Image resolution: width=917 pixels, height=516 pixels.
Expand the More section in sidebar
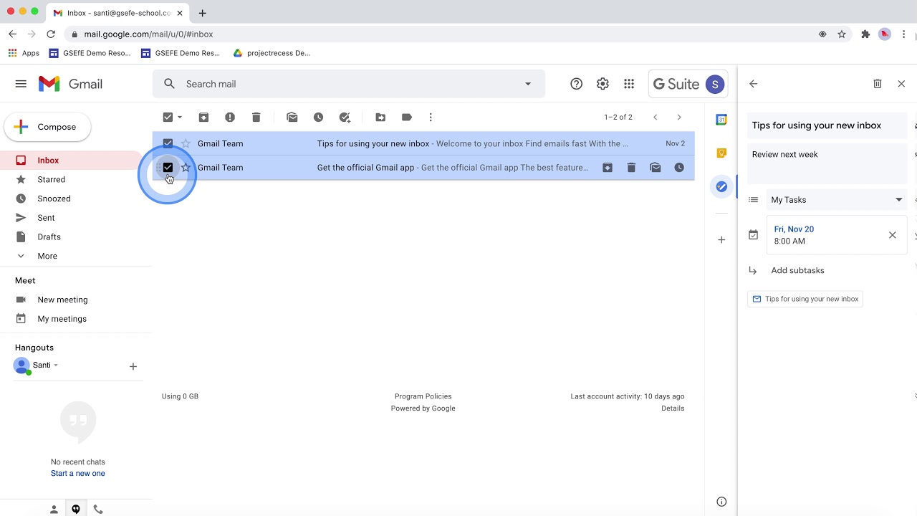coord(47,256)
